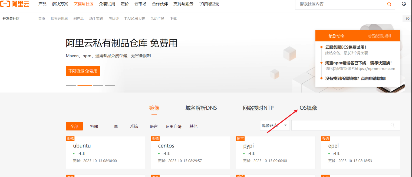Open the pypi mirror card
This screenshot has width=412, height=177.
coord(276,153)
